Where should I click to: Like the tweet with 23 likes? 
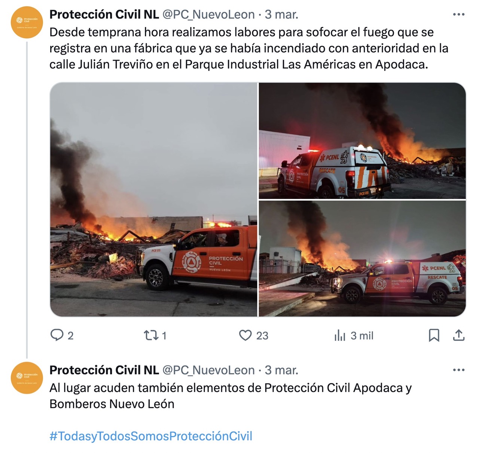(x=254, y=335)
